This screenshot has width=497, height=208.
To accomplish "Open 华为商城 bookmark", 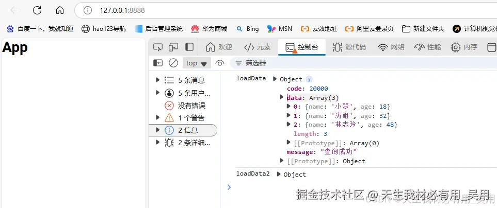I will [209, 29].
